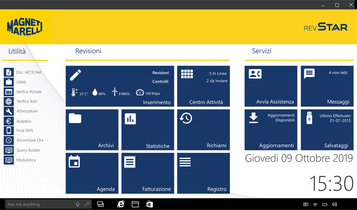Click the Utilità briefcase icon
357x210 pixels.
pos(9,82)
